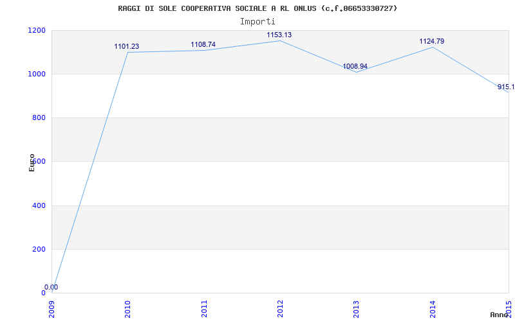Click the 2009 x-axis label
The height and width of the screenshot is (321, 515).
coord(52,309)
